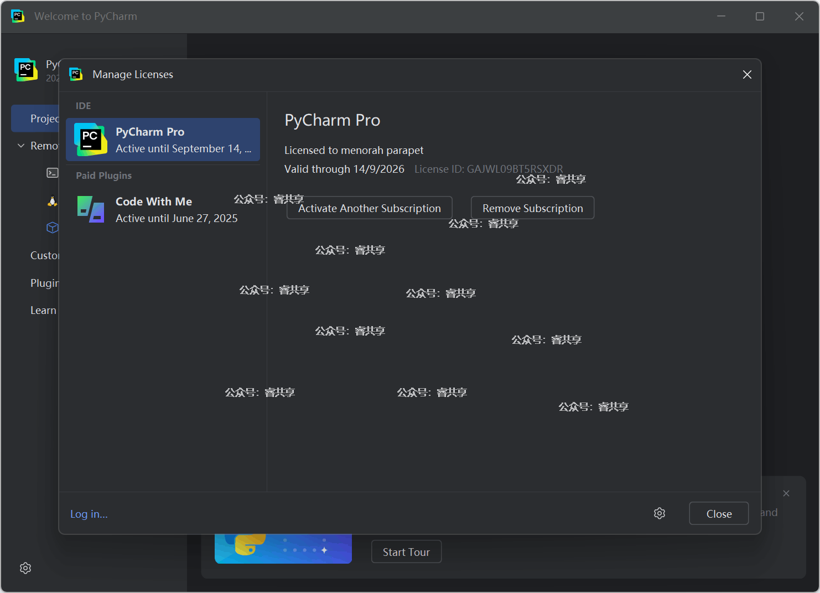Select Customize item in Welcome sidebar
The image size is (820, 593).
tap(44, 255)
